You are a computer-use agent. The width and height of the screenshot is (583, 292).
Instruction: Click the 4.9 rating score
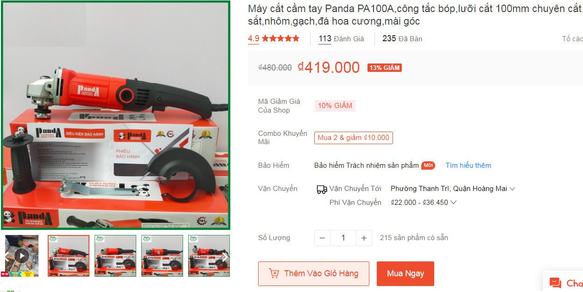(x=253, y=38)
